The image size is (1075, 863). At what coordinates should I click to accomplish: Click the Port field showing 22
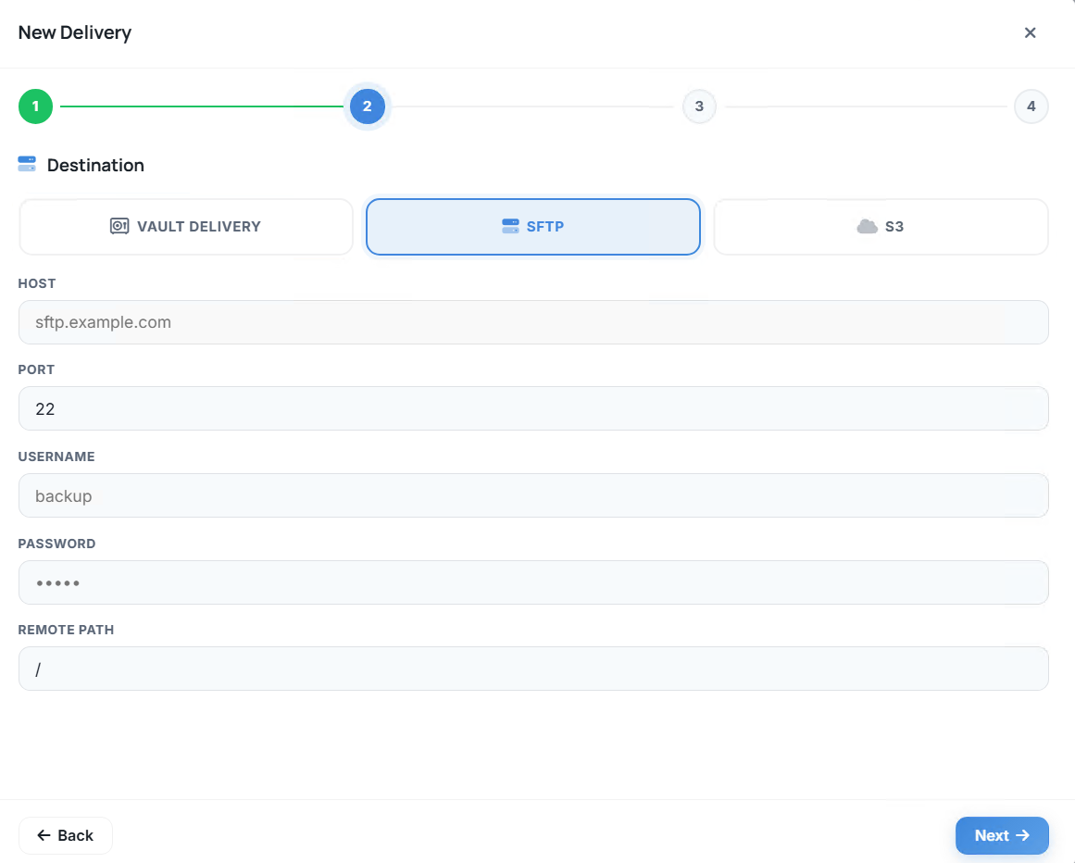(x=533, y=408)
